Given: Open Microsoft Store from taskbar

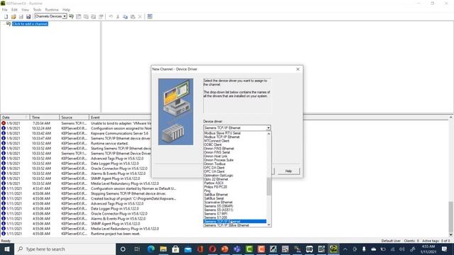Looking at the screenshot, I should pyautogui.click(x=175, y=249).
